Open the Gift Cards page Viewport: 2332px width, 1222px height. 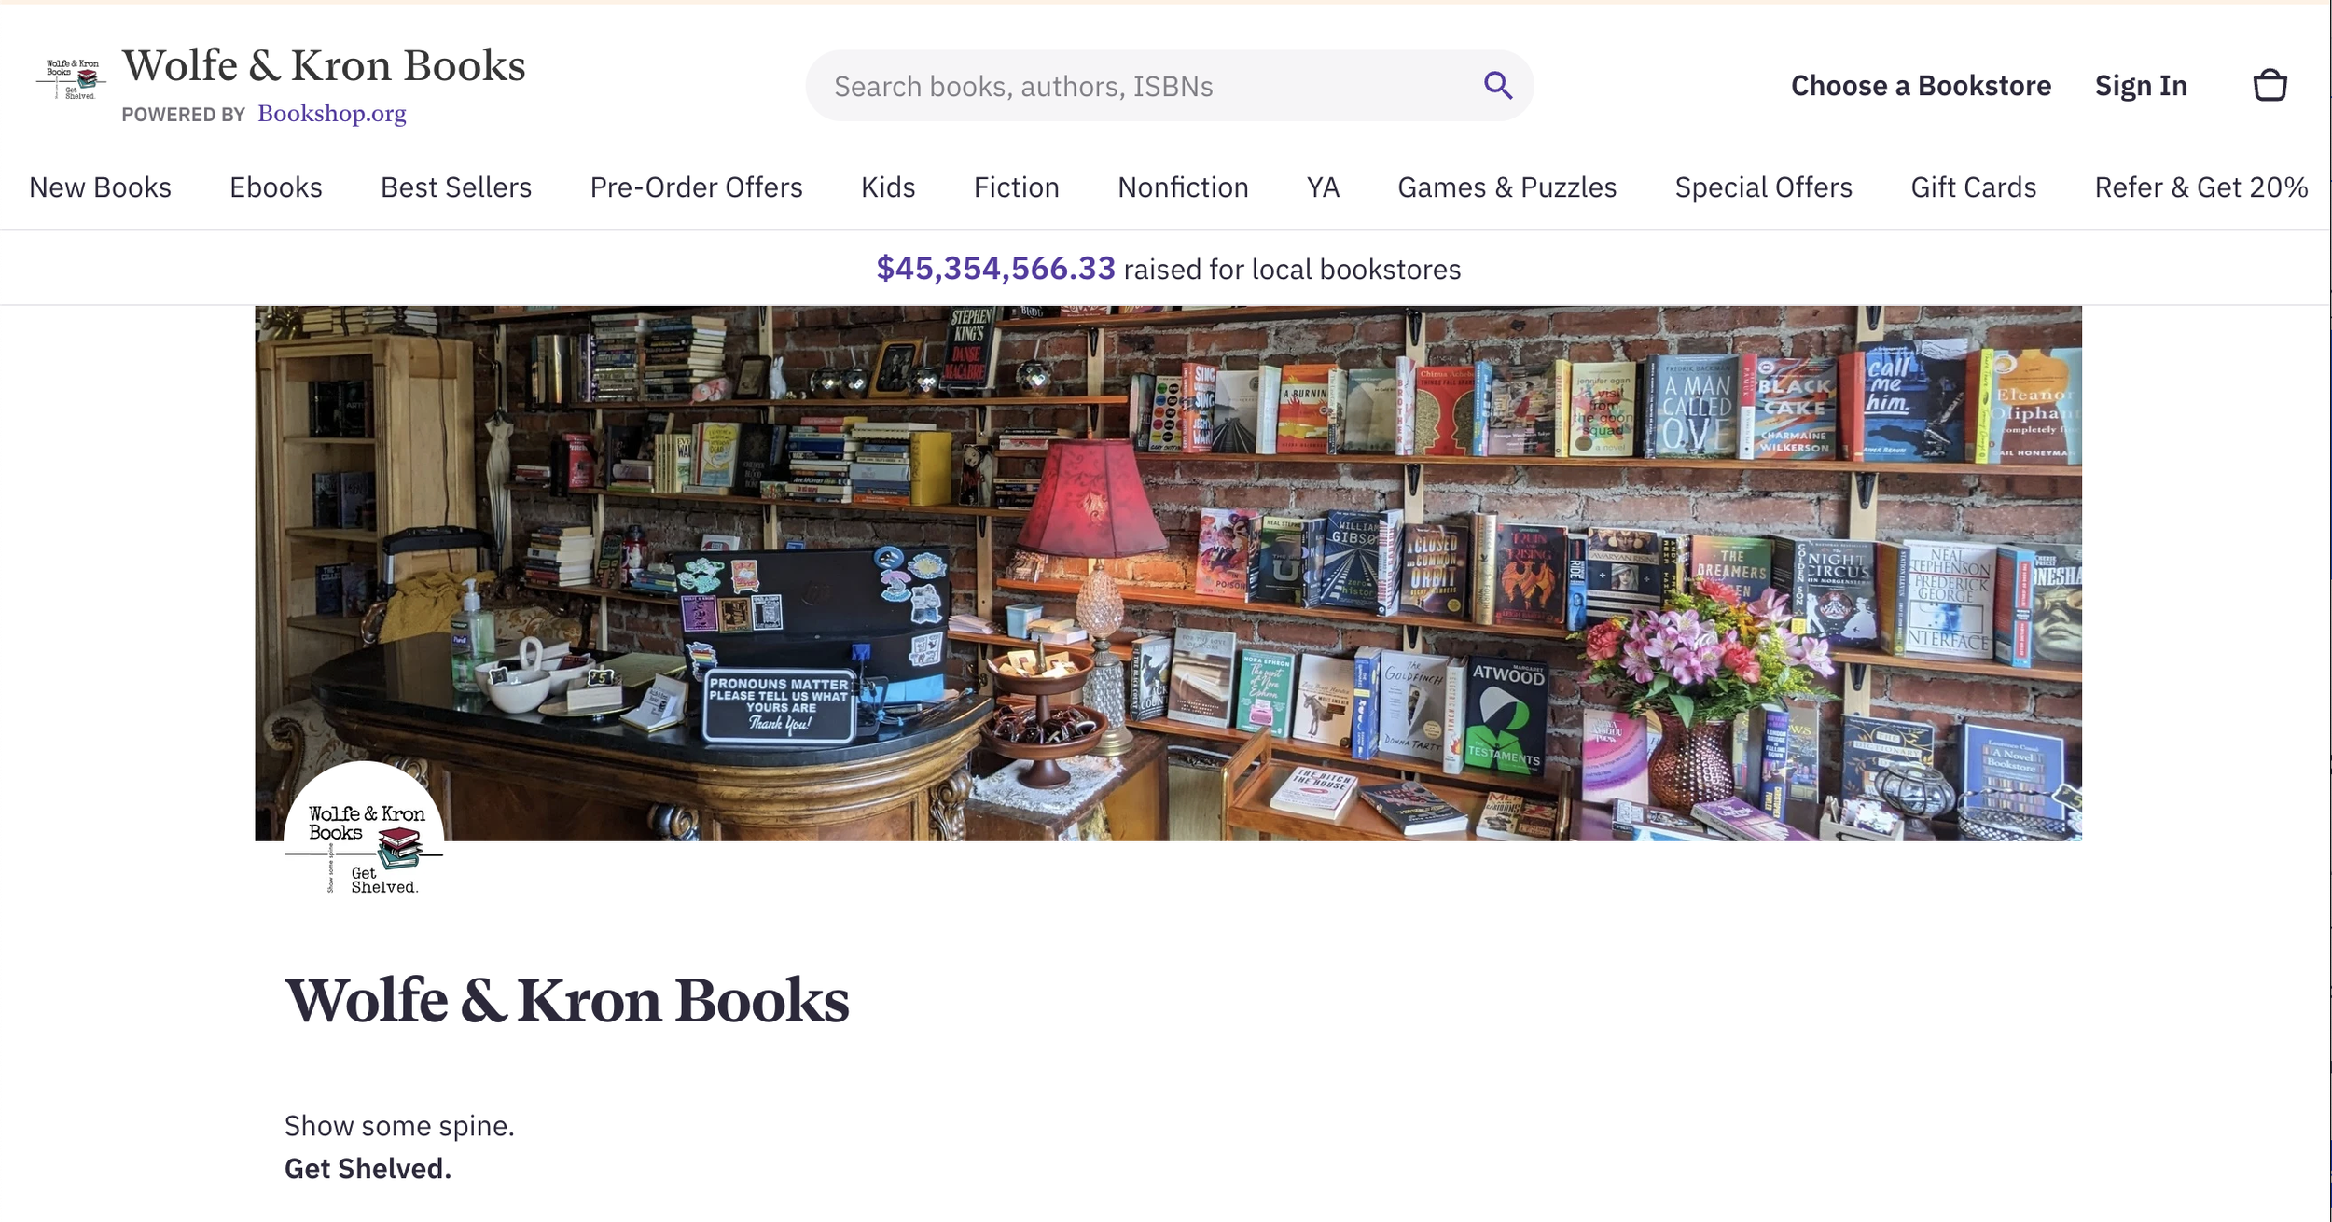[x=1973, y=187]
